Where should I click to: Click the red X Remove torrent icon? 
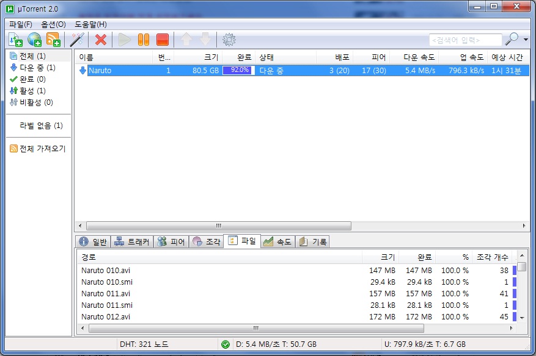click(x=100, y=40)
